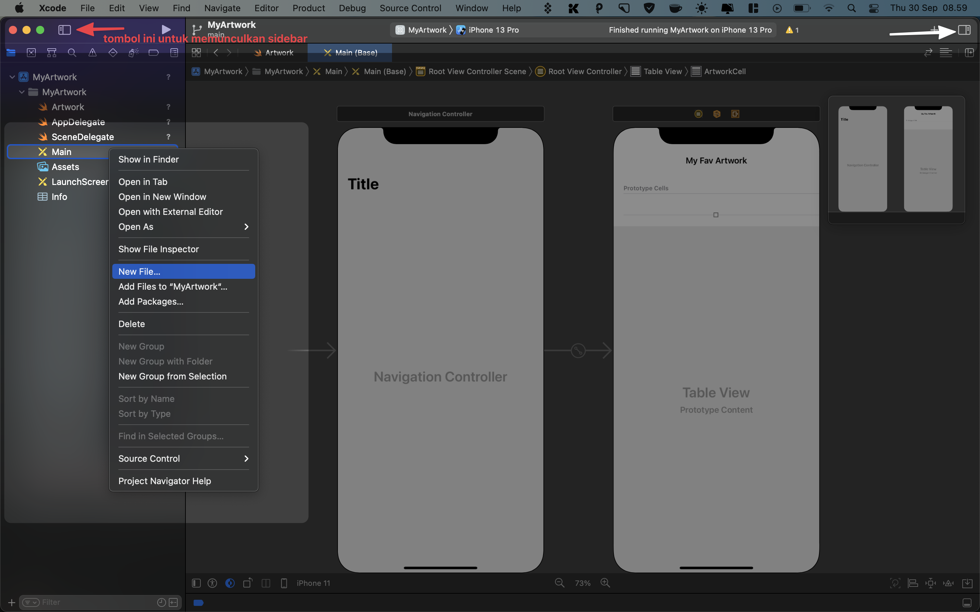Open the Find navigator magnifier icon
980x612 pixels.
[x=72, y=53]
